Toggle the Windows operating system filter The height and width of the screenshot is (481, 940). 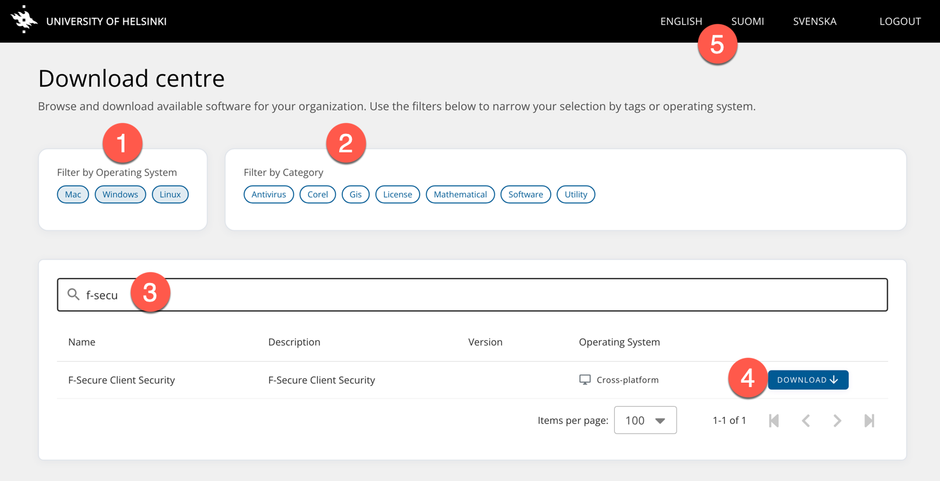[x=120, y=194]
